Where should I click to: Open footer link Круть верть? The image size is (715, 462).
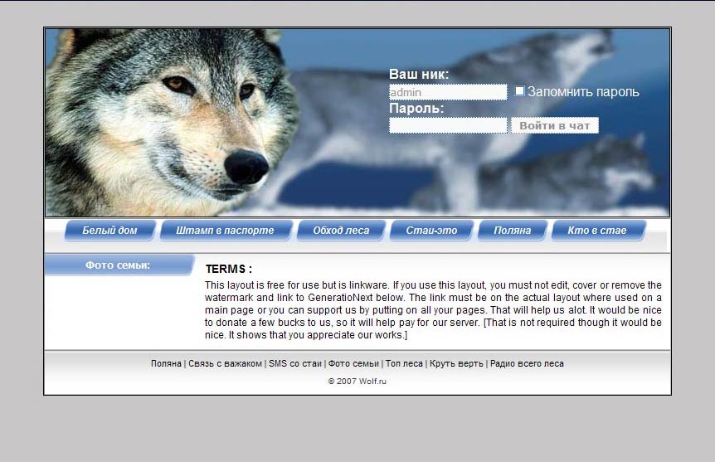456,363
